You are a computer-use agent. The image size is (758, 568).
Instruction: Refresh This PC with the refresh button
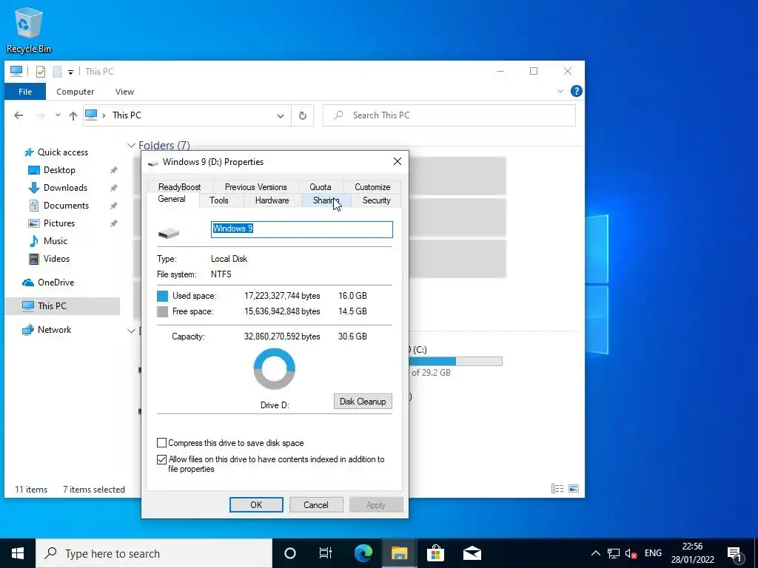tap(303, 116)
